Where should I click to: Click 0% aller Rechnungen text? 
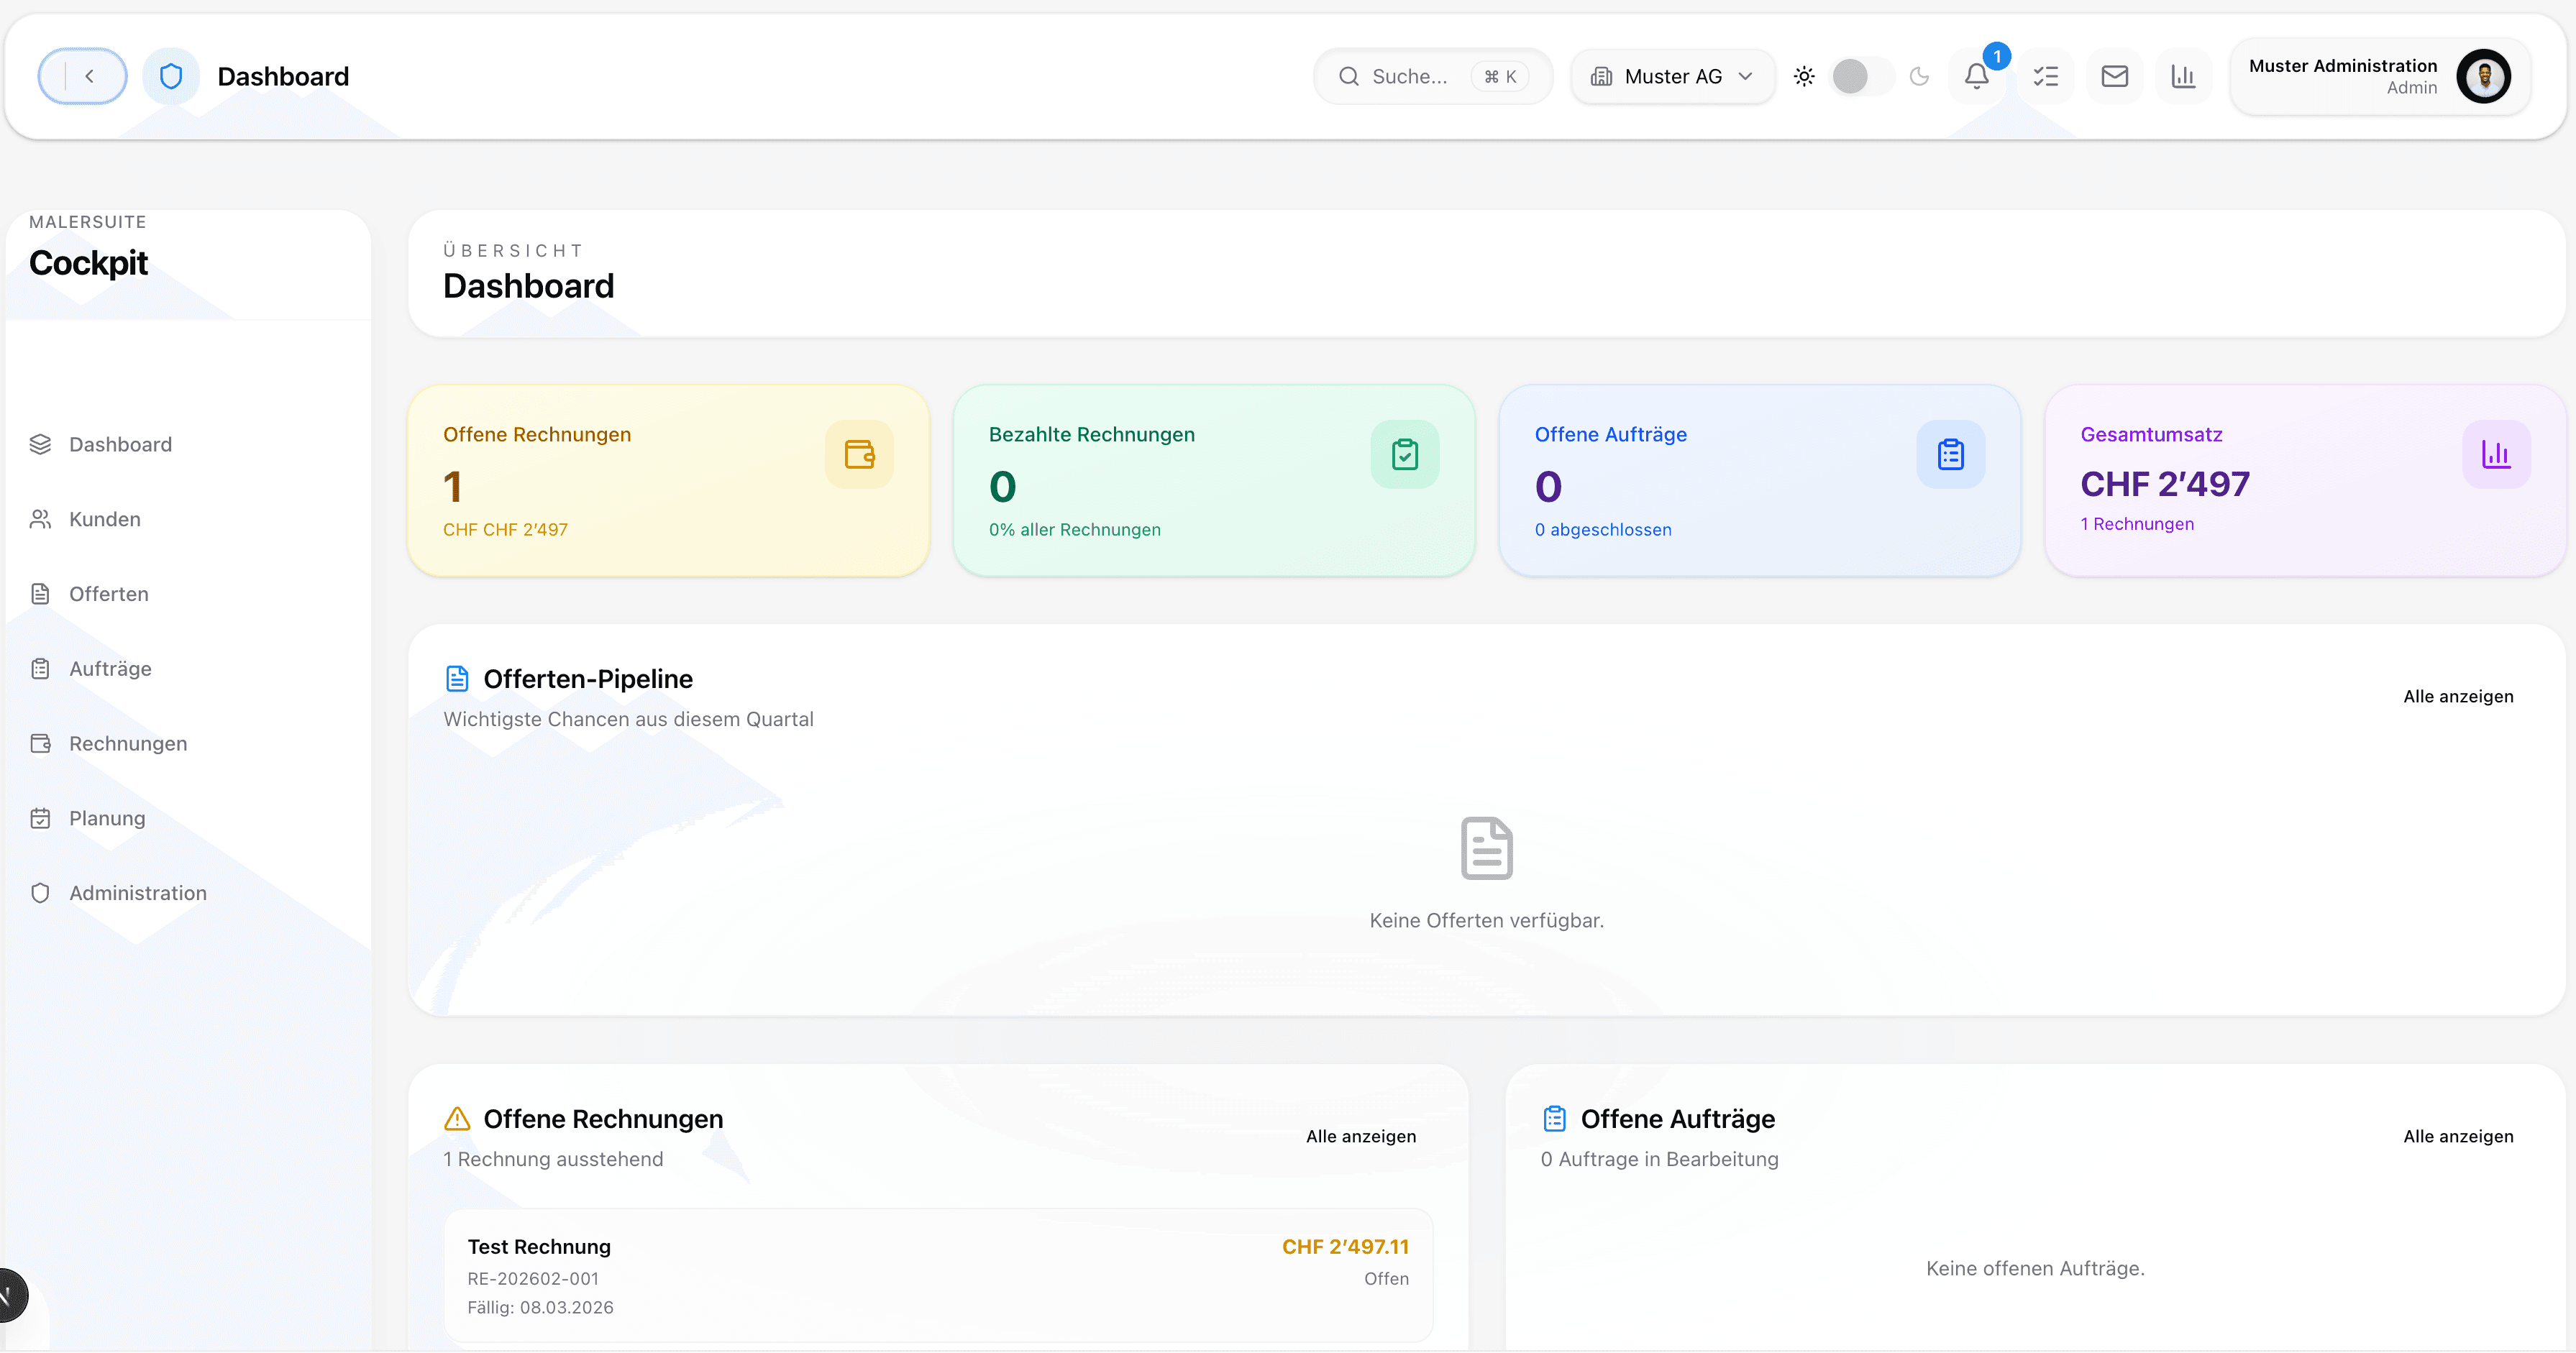(x=1075, y=530)
